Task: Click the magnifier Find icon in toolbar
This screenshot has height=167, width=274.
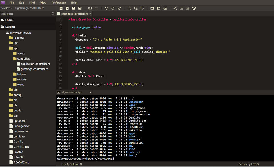Action: (x=129, y=8)
